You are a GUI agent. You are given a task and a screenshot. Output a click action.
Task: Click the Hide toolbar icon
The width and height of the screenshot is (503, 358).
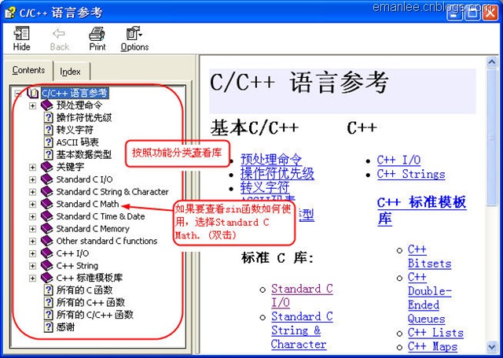(x=21, y=33)
